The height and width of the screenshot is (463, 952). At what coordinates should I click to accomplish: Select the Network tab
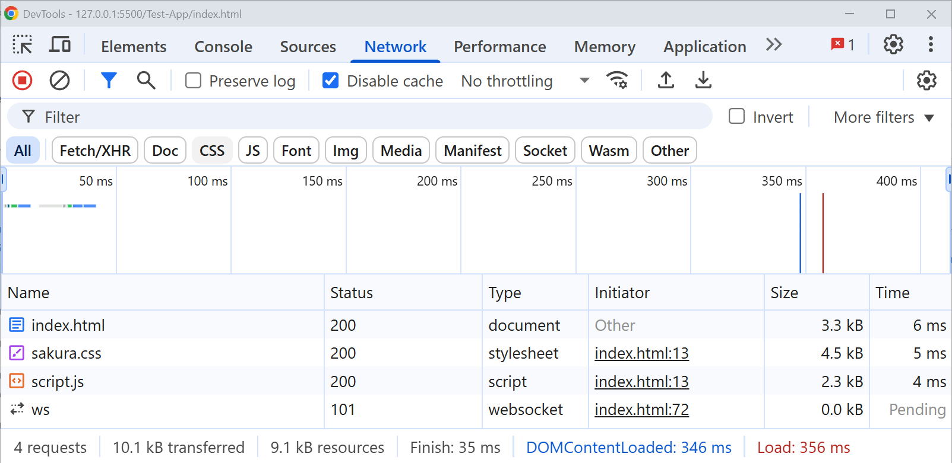(x=396, y=47)
